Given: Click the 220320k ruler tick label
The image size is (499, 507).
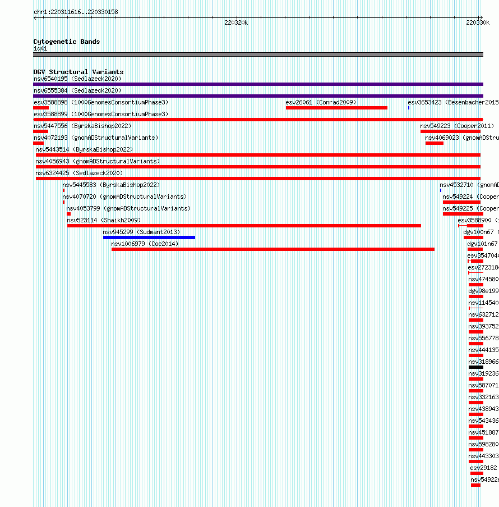Looking at the screenshot, I should pos(236,22).
